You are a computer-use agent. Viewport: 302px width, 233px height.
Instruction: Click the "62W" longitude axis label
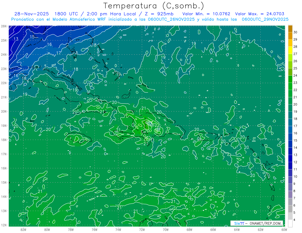point(260,229)
